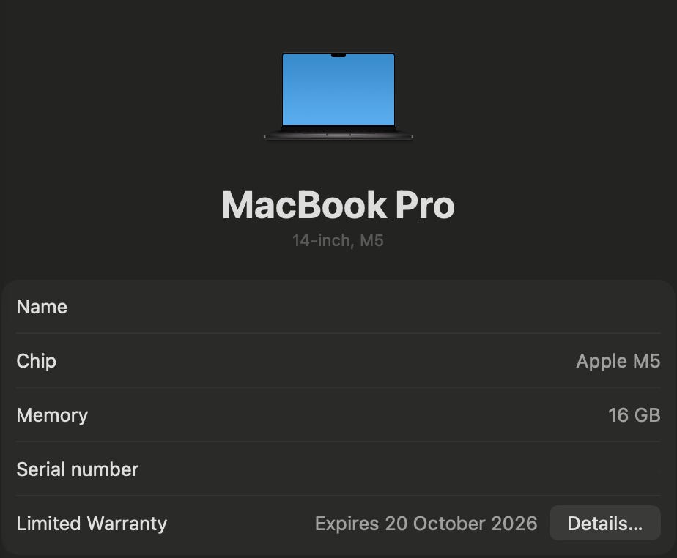Screen dimensions: 677x558
Task: Click the Chip row label
Action: pyautogui.click(x=37, y=361)
